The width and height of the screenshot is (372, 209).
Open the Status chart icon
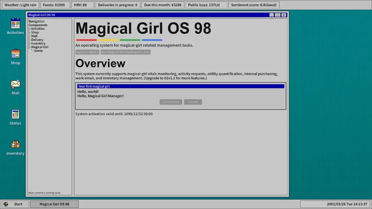tap(16, 114)
